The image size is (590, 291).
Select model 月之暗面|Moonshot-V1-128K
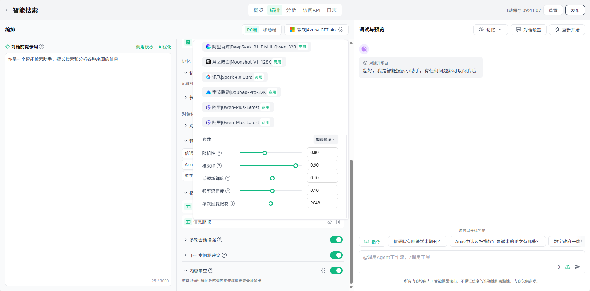click(244, 62)
